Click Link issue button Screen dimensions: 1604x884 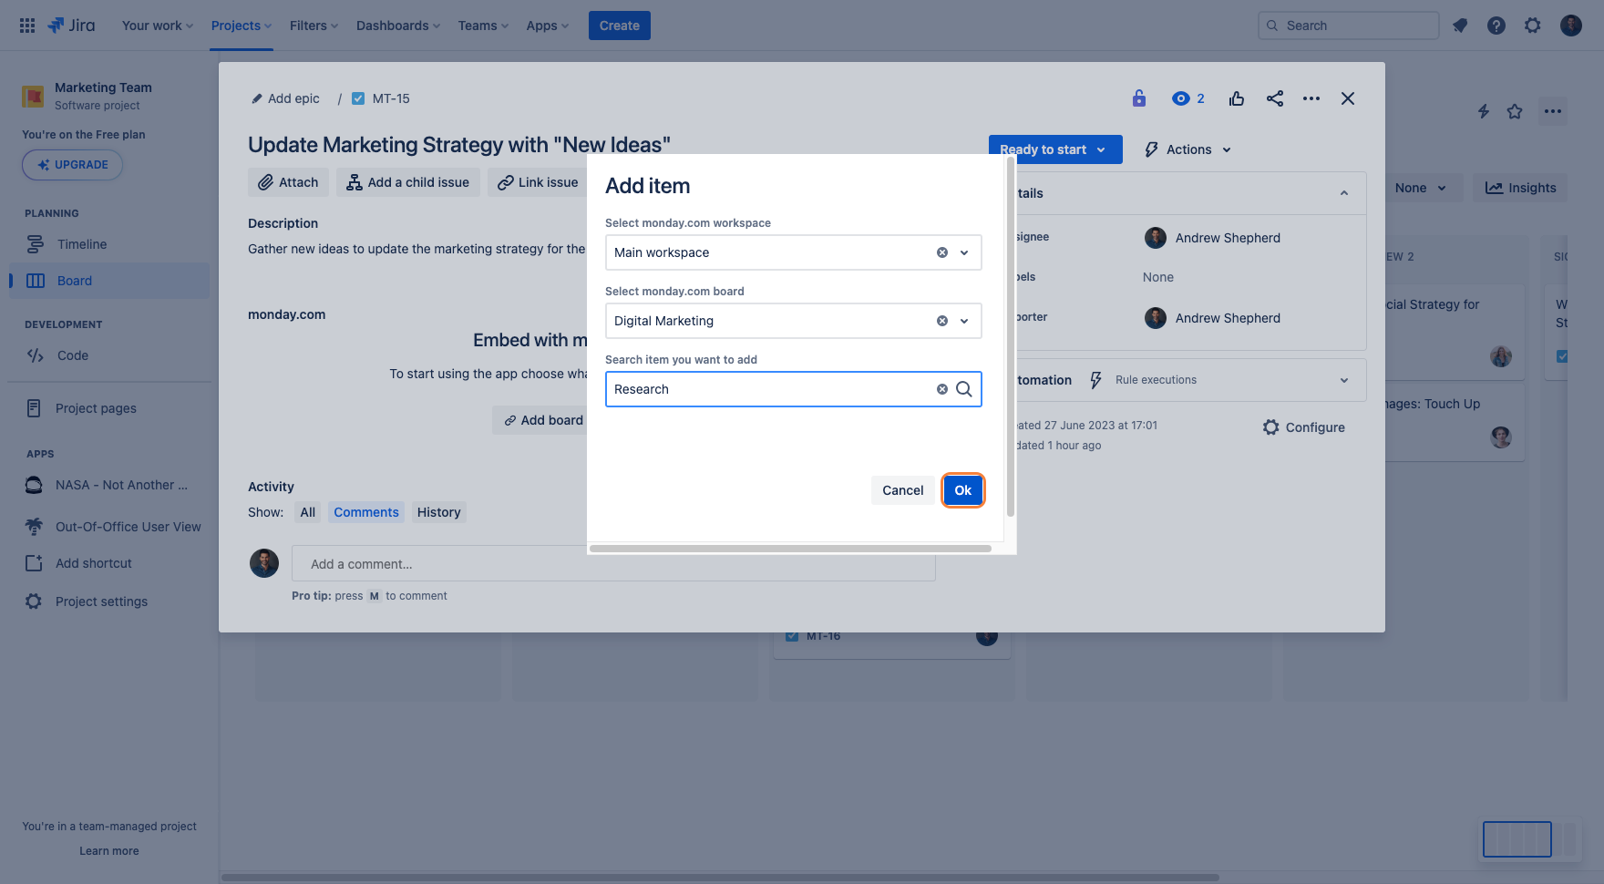pyautogui.click(x=538, y=182)
